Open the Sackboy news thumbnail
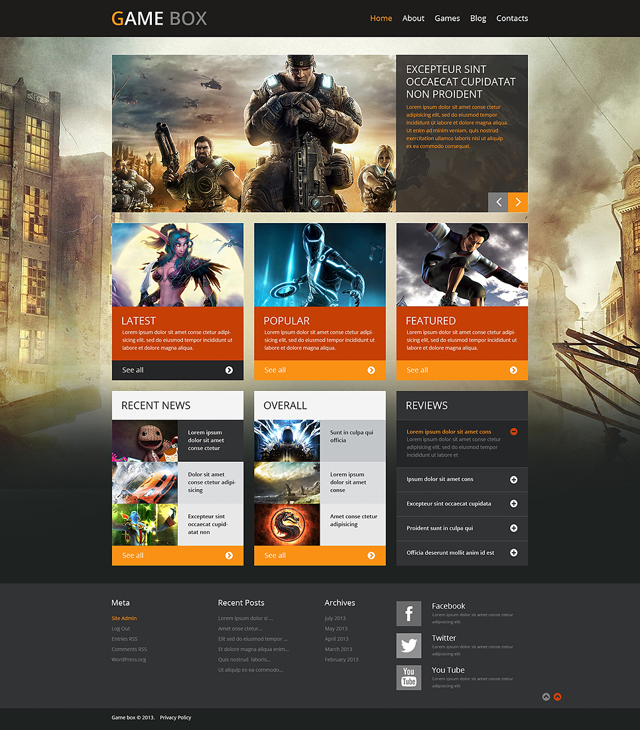This screenshot has height=730, width=640. coord(145,441)
